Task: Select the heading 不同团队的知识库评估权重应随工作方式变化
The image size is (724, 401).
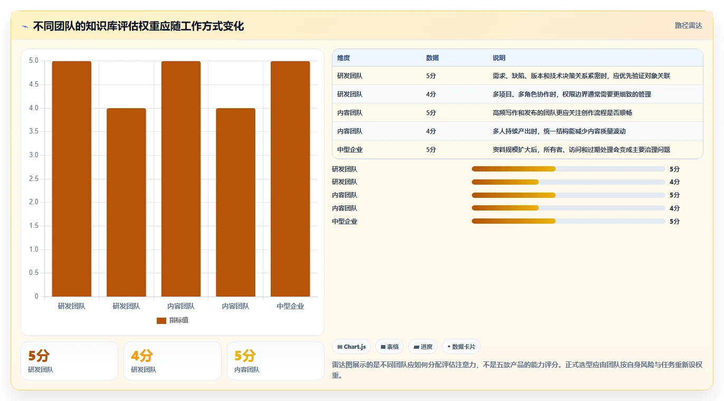Action: point(138,26)
